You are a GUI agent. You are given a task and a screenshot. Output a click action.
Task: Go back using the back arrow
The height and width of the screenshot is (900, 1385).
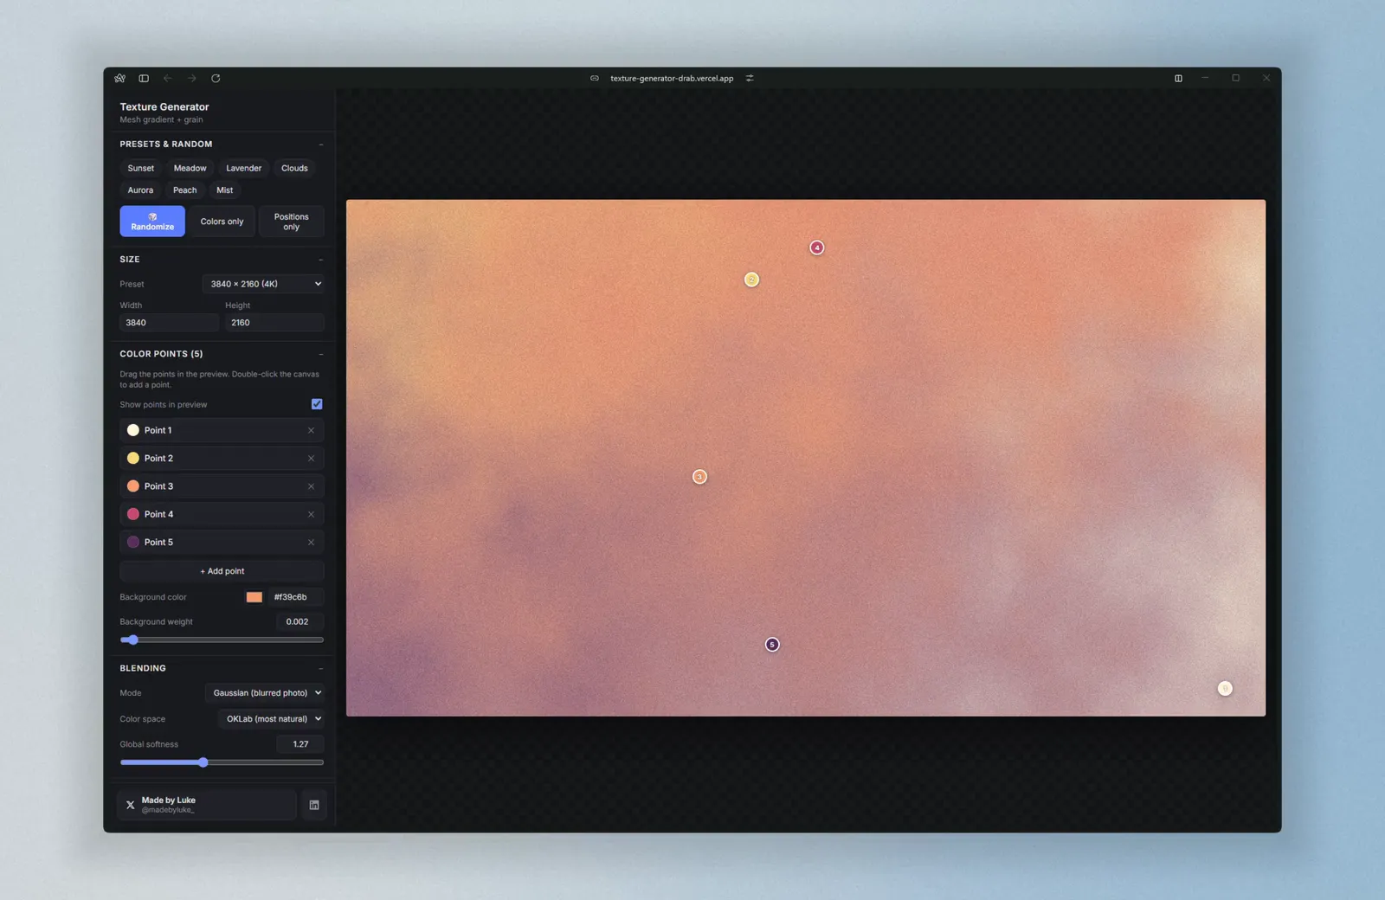point(168,78)
